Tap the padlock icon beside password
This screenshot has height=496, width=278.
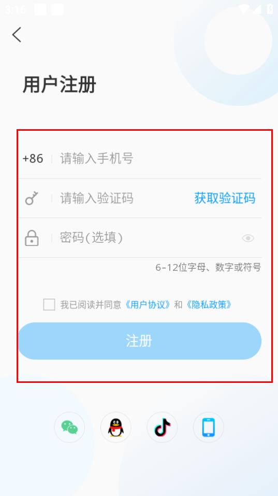coord(32,238)
